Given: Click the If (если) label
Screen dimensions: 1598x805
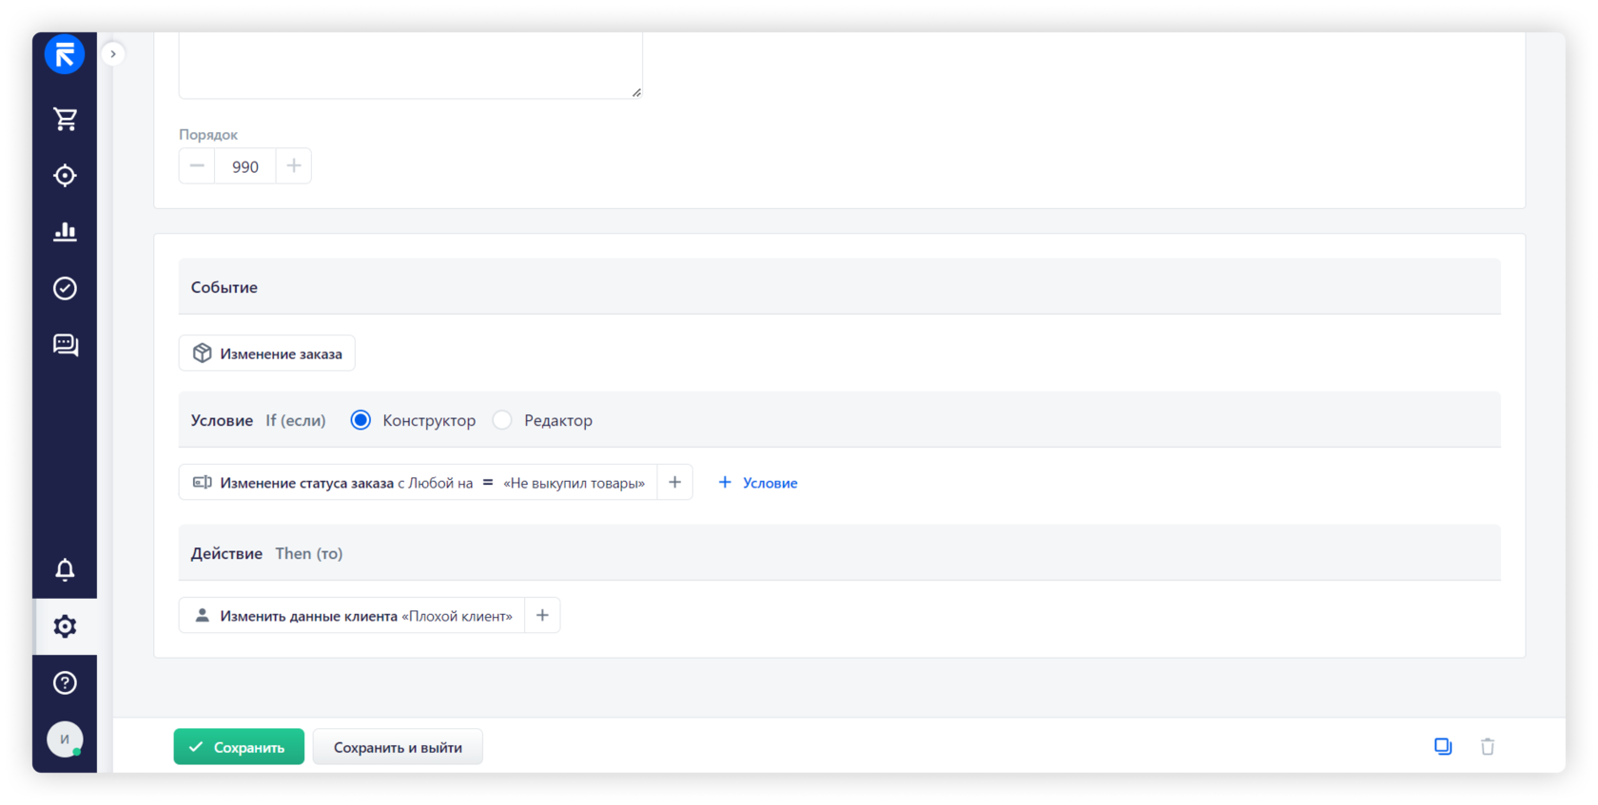Looking at the screenshot, I should click(296, 420).
